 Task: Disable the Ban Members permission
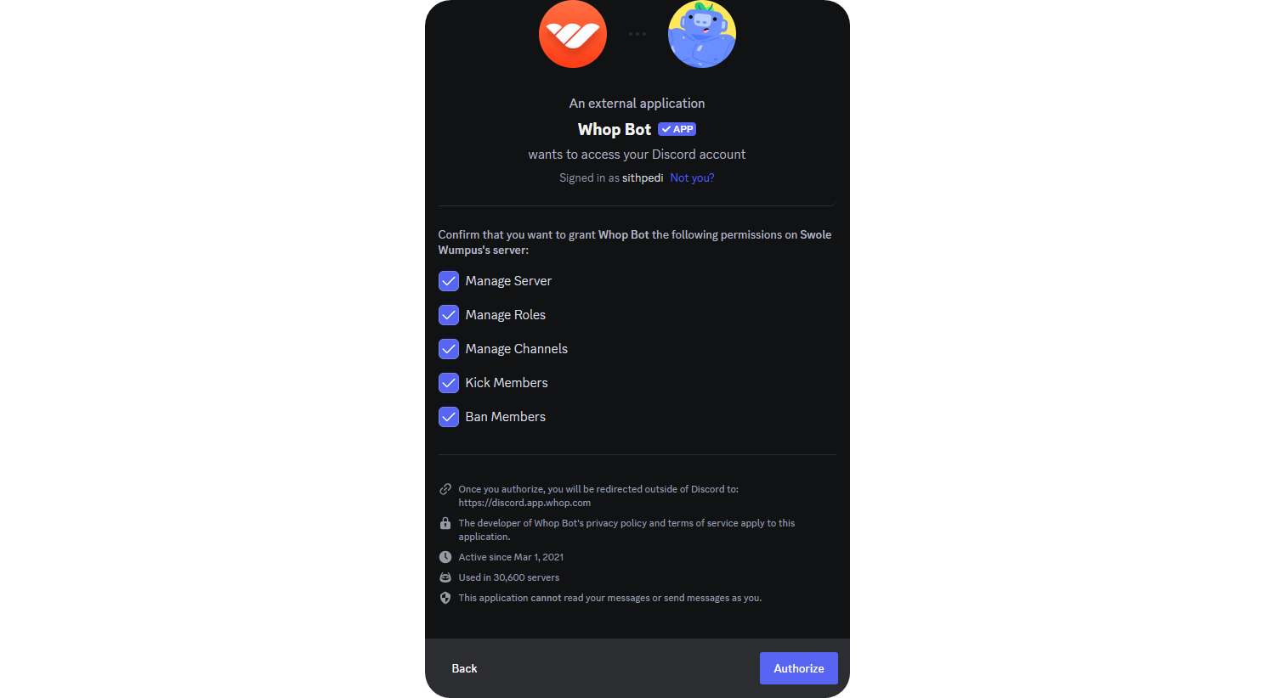pos(448,416)
